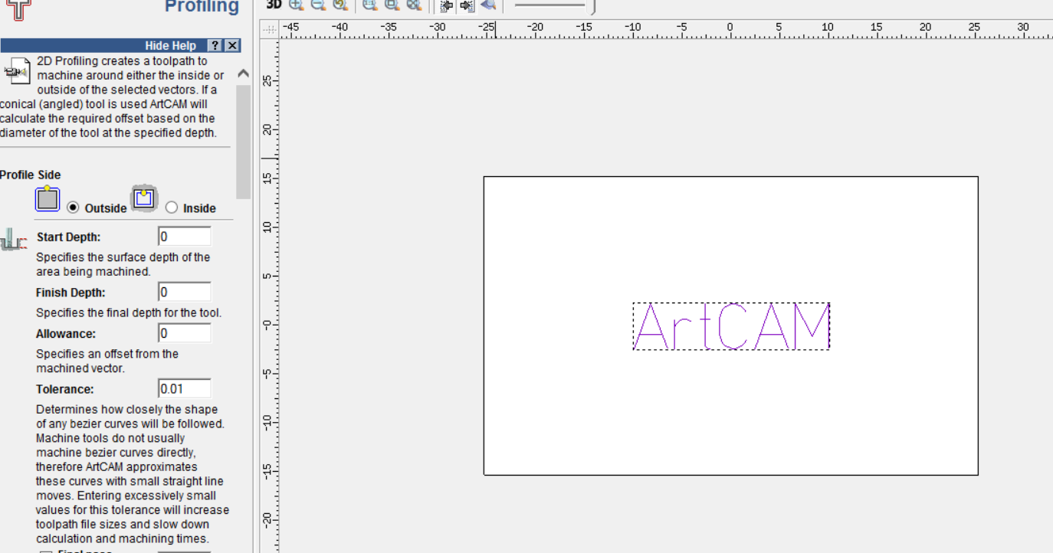Click the Finish Depth input field
The width and height of the screenshot is (1053, 553).
[185, 292]
